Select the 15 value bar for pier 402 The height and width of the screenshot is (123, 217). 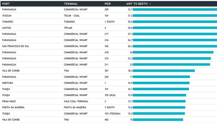coord(158,120)
